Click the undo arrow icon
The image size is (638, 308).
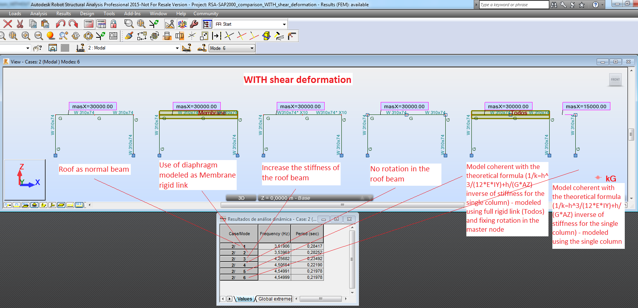tap(60, 24)
